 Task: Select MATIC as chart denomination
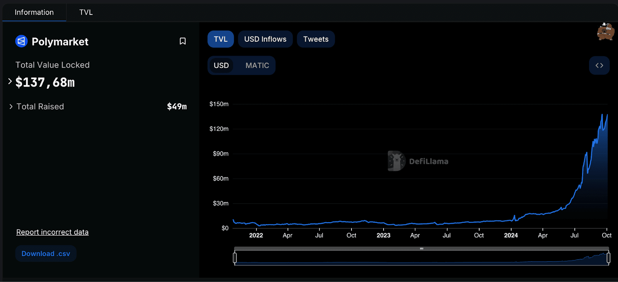point(257,65)
